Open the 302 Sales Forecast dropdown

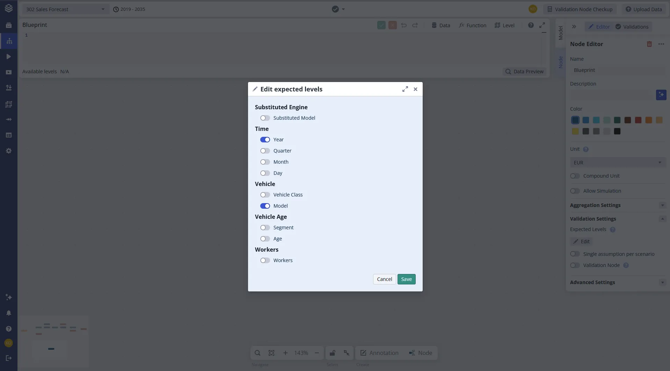[65, 9]
